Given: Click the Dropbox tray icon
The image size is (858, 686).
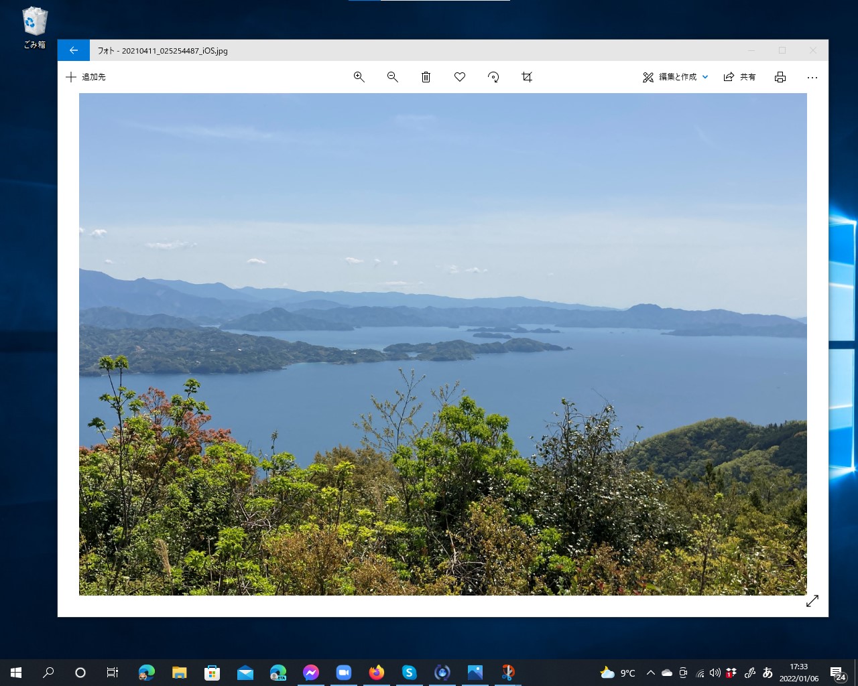Looking at the screenshot, I should point(731,673).
